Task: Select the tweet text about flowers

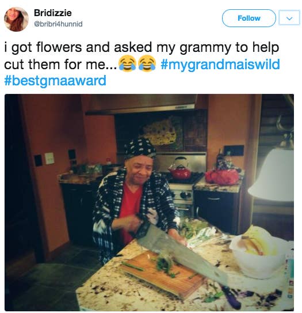Action: click(142, 65)
